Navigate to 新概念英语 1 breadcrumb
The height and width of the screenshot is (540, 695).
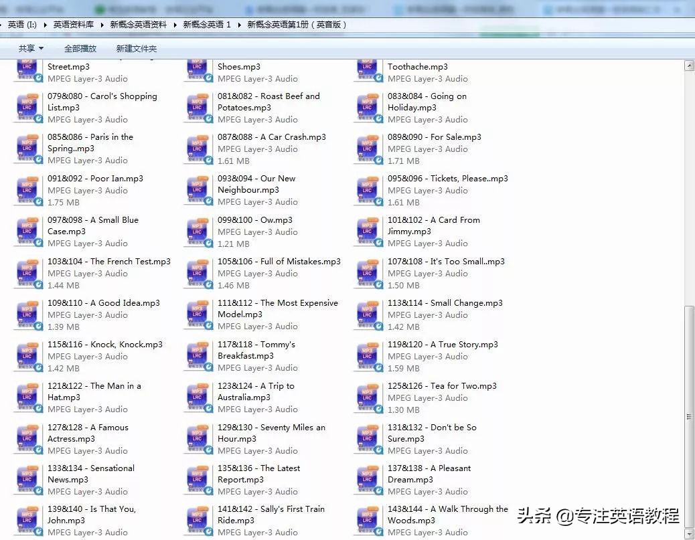tap(207, 25)
